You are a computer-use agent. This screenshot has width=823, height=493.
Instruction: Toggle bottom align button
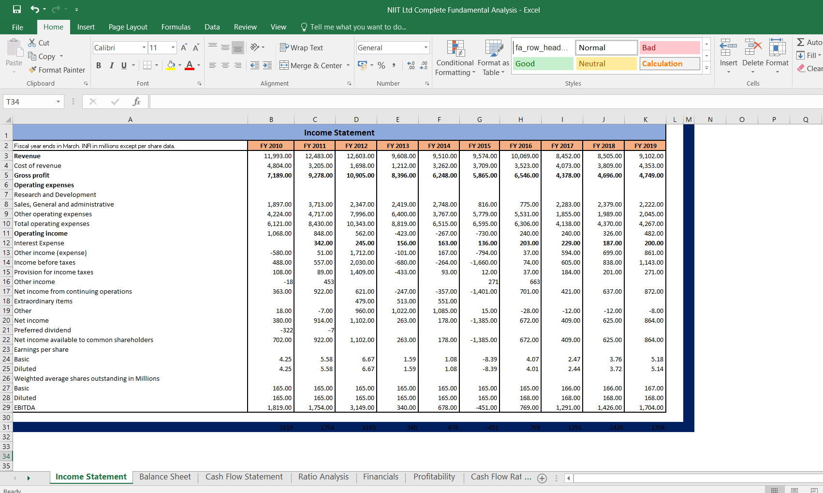click(238, 47)
